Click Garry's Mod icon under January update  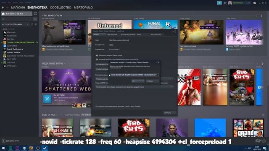(x=227, y=49)
